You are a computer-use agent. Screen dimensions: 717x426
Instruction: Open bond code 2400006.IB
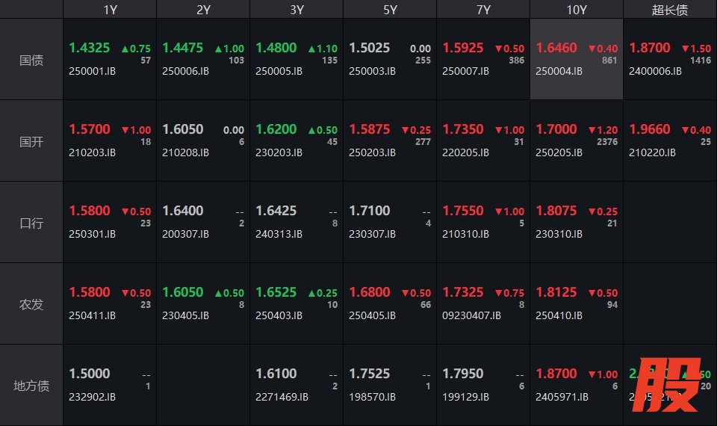pyautogui.click(x=656, y=71)
